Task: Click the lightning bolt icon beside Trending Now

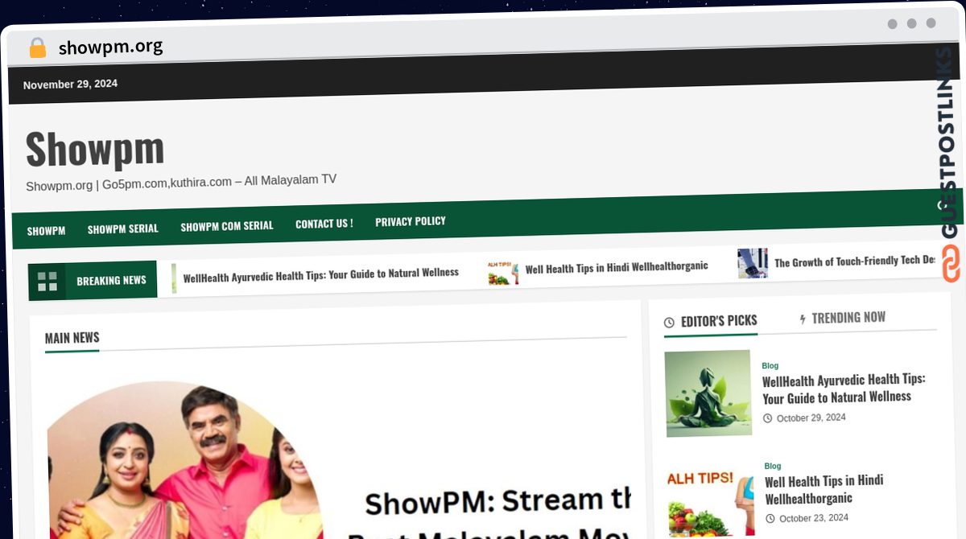Action: [x=803, y=319]
